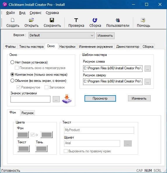Switch to the Тексты мастера tab
This screenshot has width=167, height=173.
click(x=31, y=47)
